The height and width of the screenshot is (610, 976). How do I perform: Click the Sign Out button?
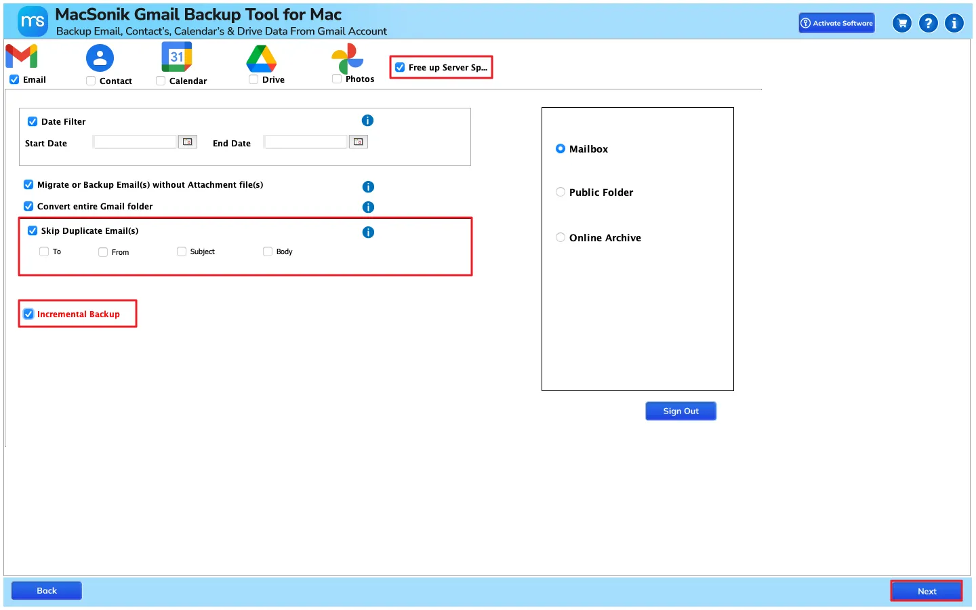click(x=680, y=411)
